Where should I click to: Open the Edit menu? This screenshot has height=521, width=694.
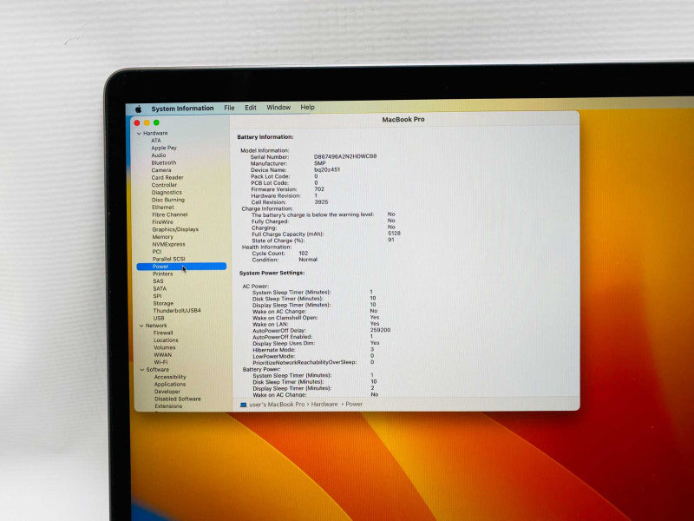(x=251, y=108)
